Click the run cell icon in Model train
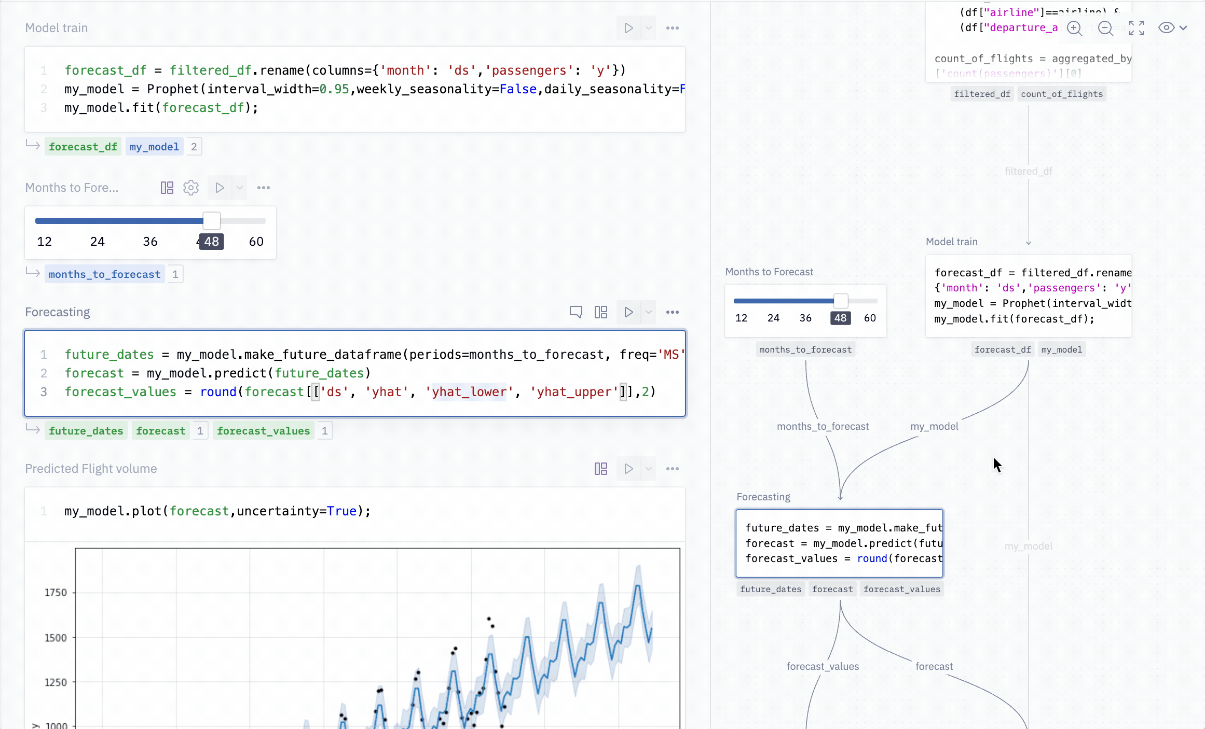 [x=628, y=27]
